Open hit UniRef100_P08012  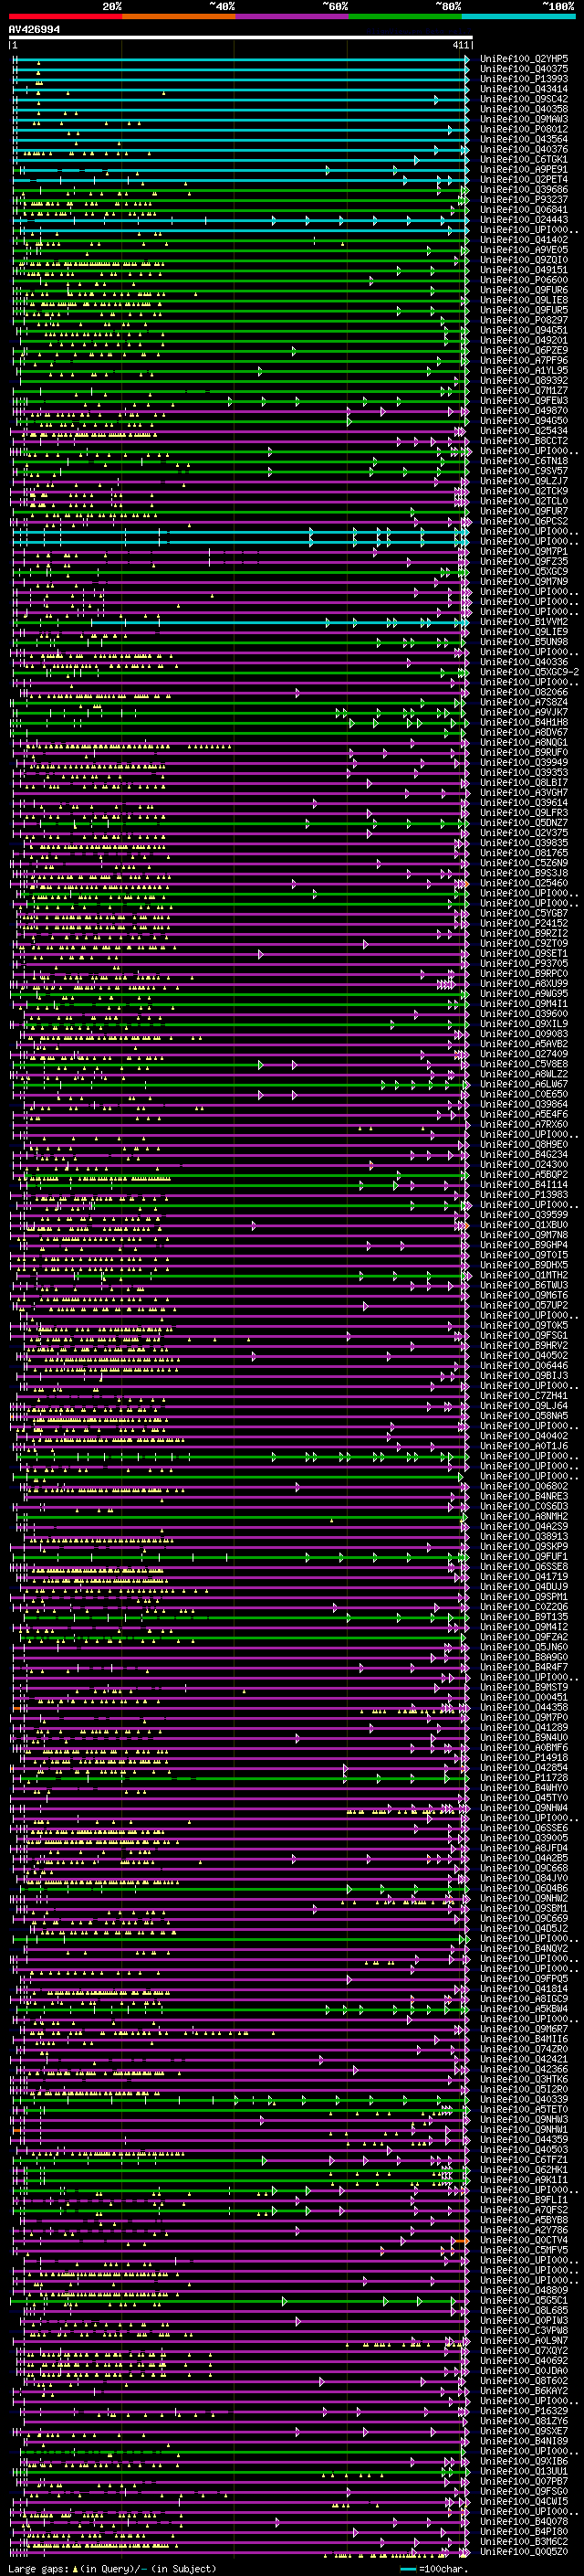tap(524, 129)
